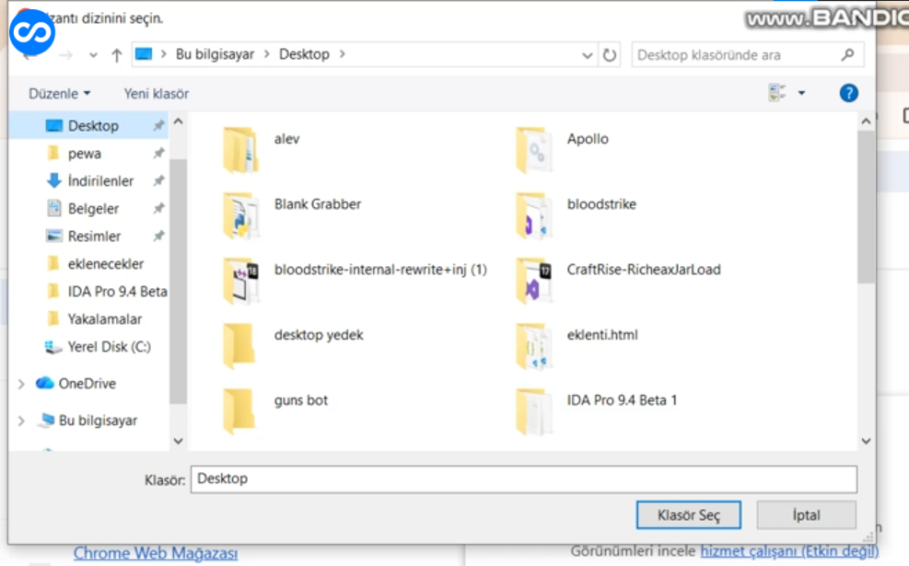909x566 pixels.
Task: Click file list scroll down arrow
Action: click(x=866, y=441)
